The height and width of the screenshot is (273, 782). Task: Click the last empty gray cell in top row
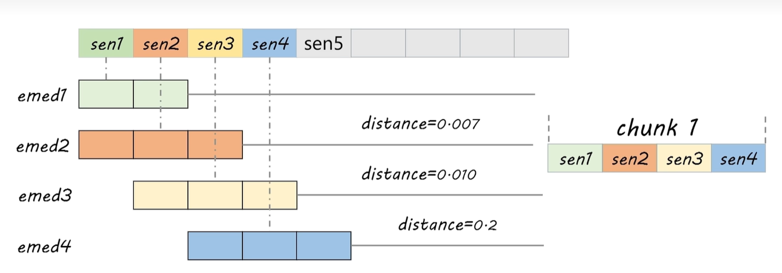point(541,43)
